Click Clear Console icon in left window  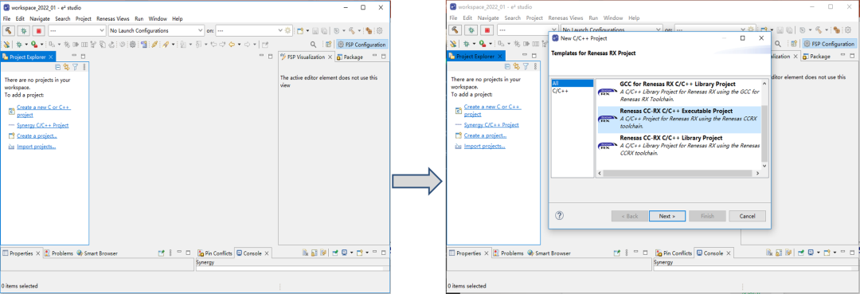pyautogui.click(x=306, y=253)
